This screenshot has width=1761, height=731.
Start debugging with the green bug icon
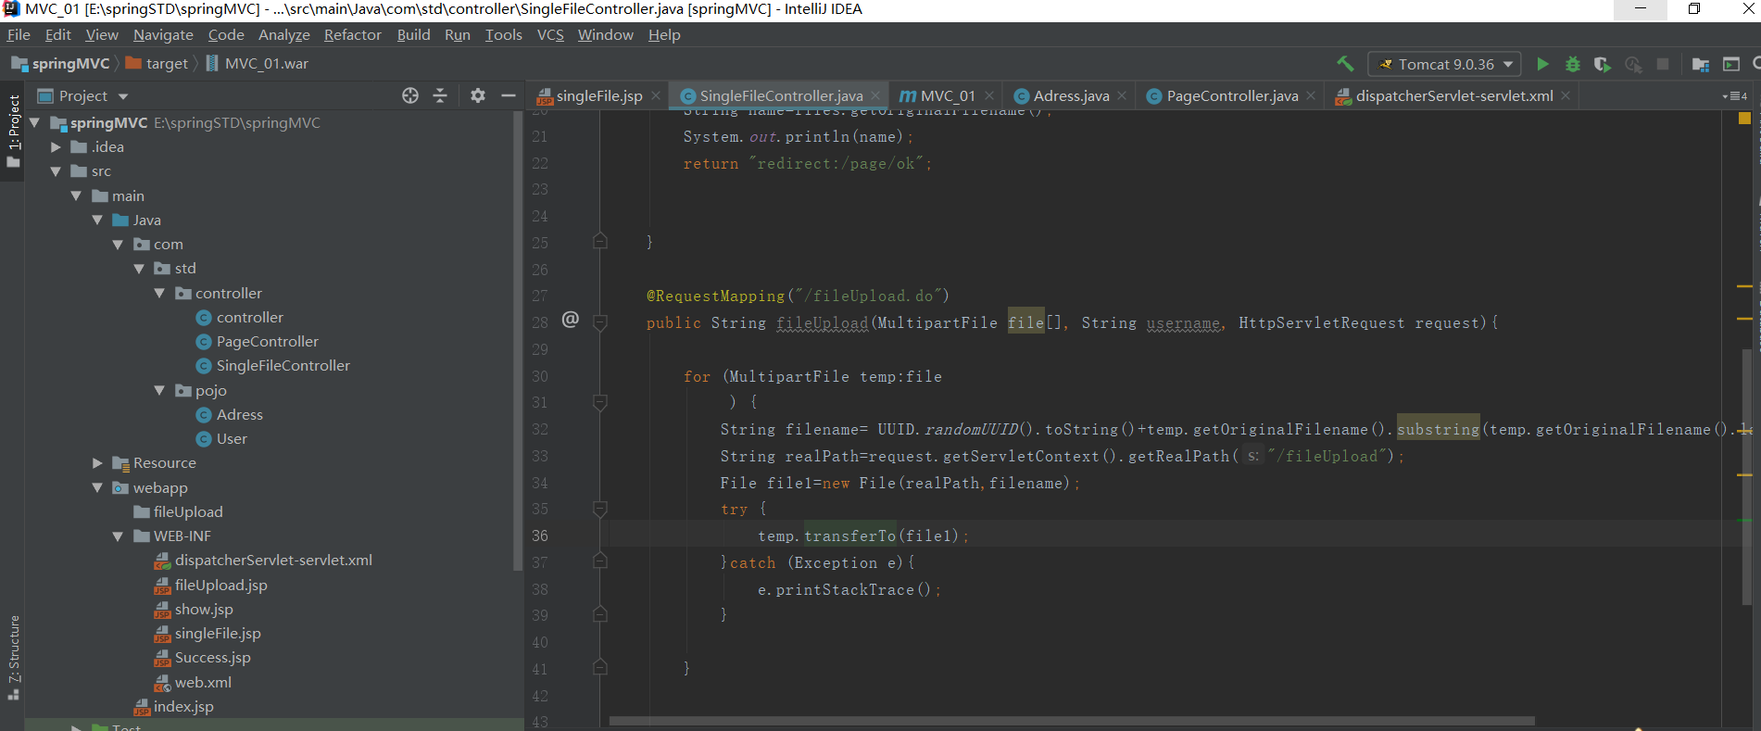(x=1572, y=64)
